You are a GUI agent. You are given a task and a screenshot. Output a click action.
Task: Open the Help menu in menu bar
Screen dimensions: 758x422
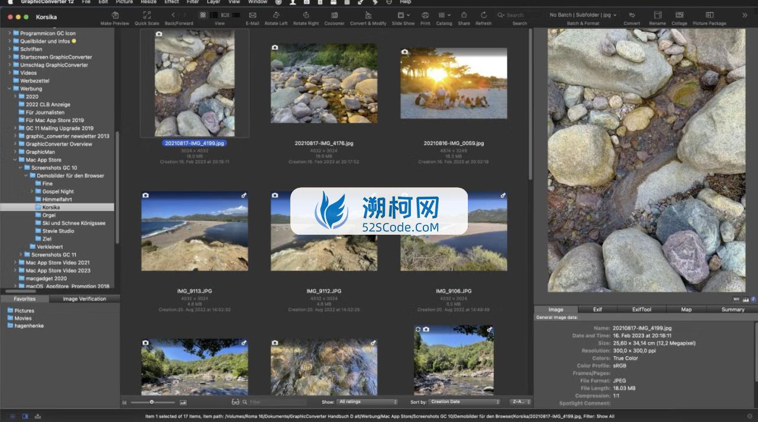tap(406, 2)
